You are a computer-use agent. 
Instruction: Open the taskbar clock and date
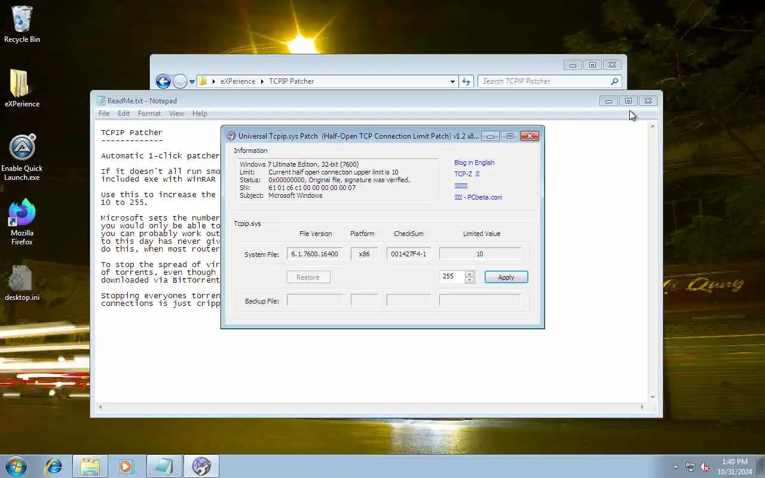click(735, 467)
